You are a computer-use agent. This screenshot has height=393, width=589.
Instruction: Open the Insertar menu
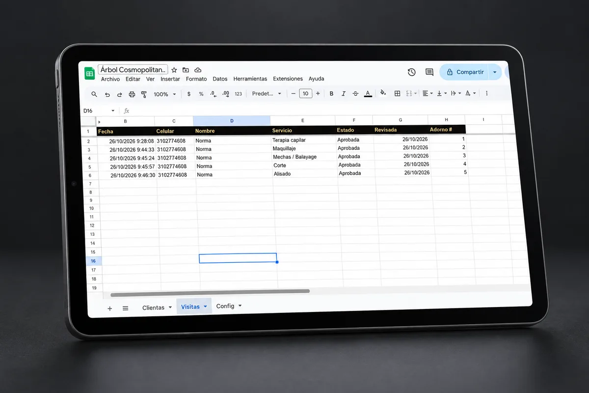(x=170, y=79)
